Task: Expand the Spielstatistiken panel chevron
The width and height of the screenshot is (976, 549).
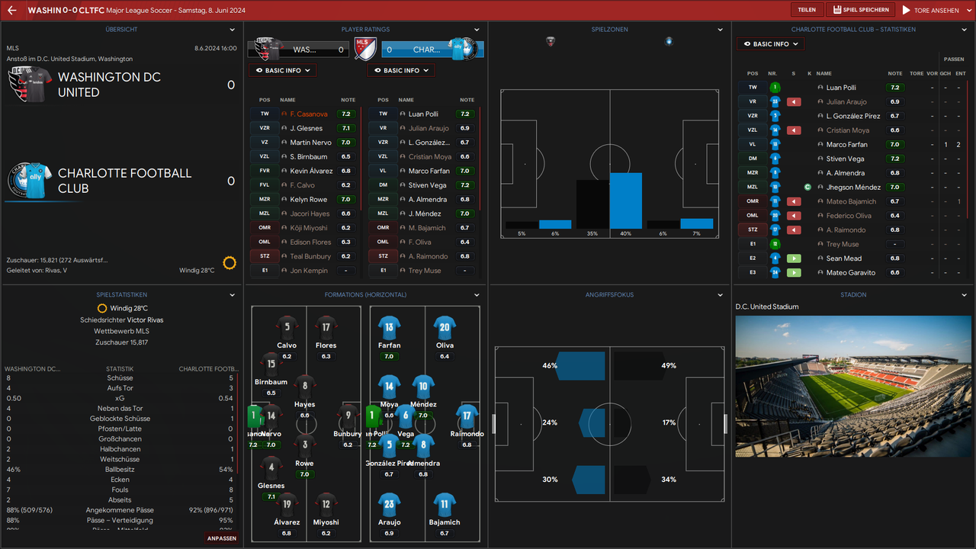Action: pos(233,295)
